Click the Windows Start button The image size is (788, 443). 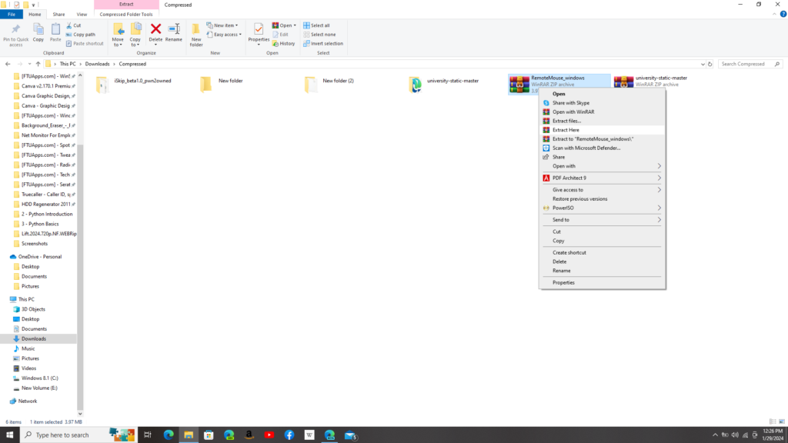9,435
